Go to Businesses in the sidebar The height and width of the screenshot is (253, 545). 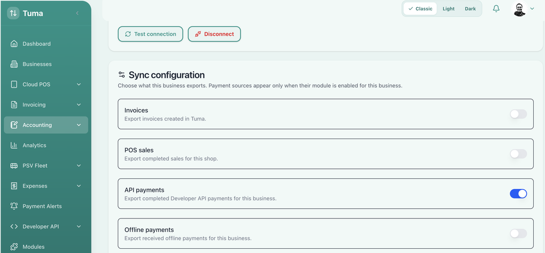[46, 64]
